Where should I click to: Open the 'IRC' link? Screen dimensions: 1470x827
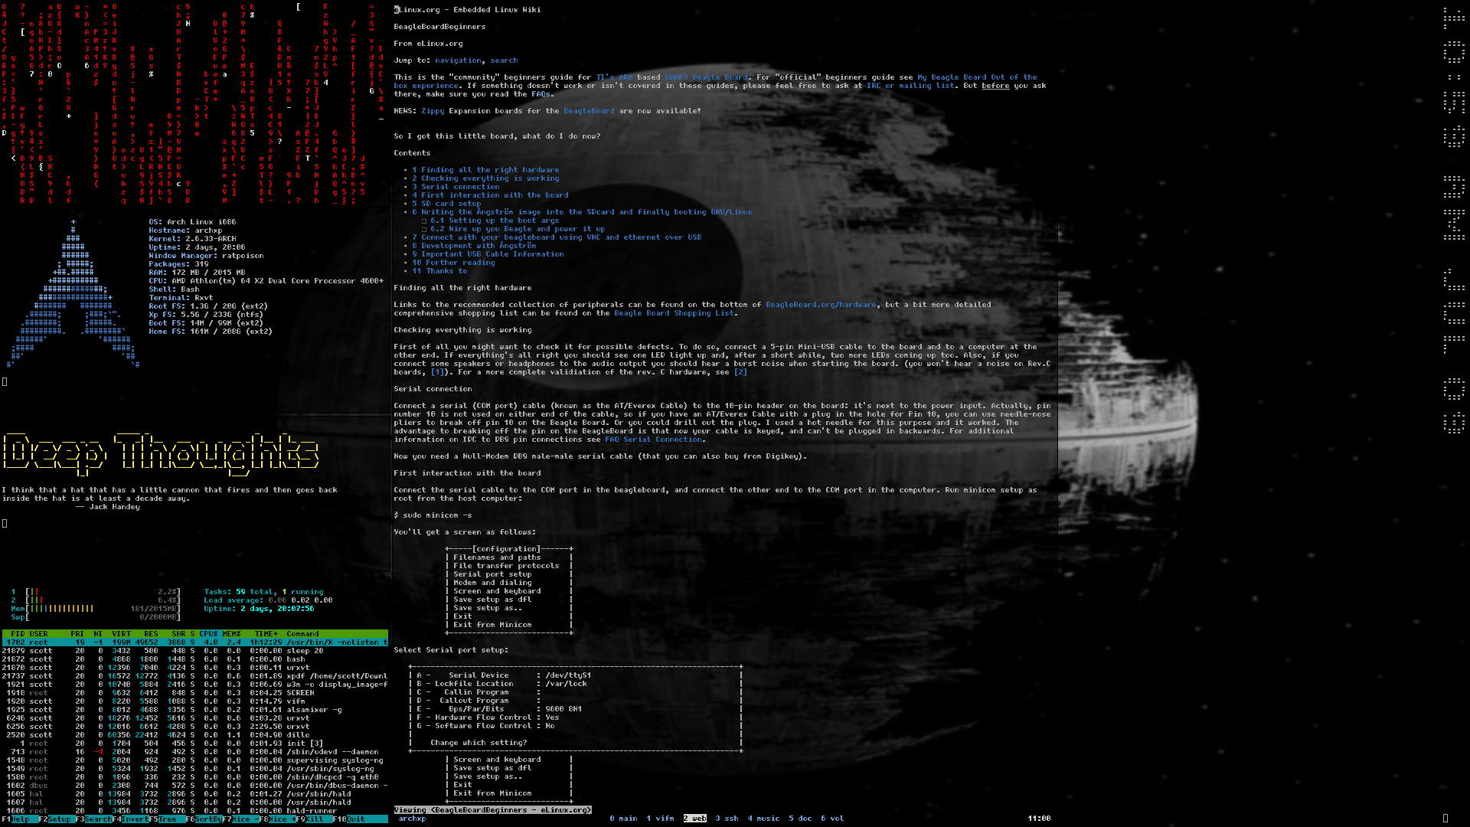click(x=874, y=86)
